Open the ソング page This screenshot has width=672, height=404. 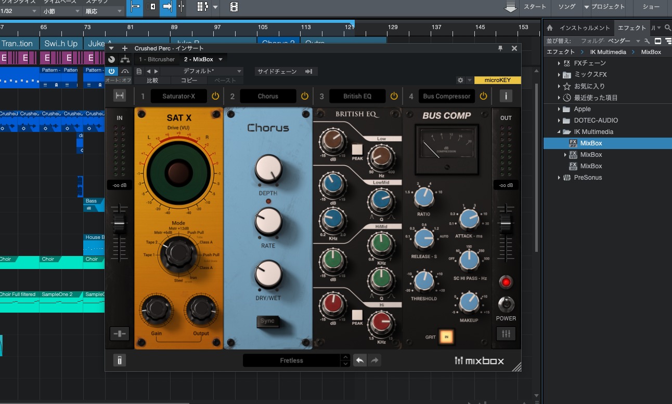tap(567, 7)
